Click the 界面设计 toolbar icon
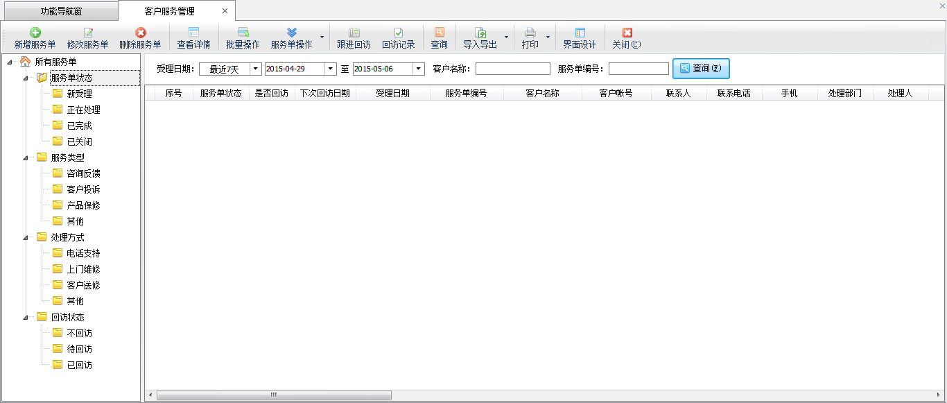The height and width of the screenshot is (403, 947). click(580, 33)
